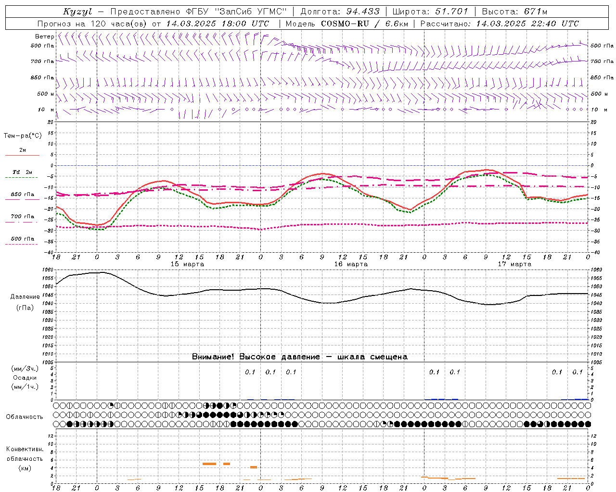Click the "15 марта" date label
The height and width of the screenshot is (492, 616).
click(x=187, y=264)
